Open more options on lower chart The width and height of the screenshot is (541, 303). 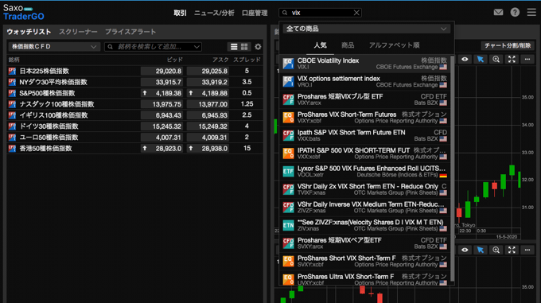527,250
